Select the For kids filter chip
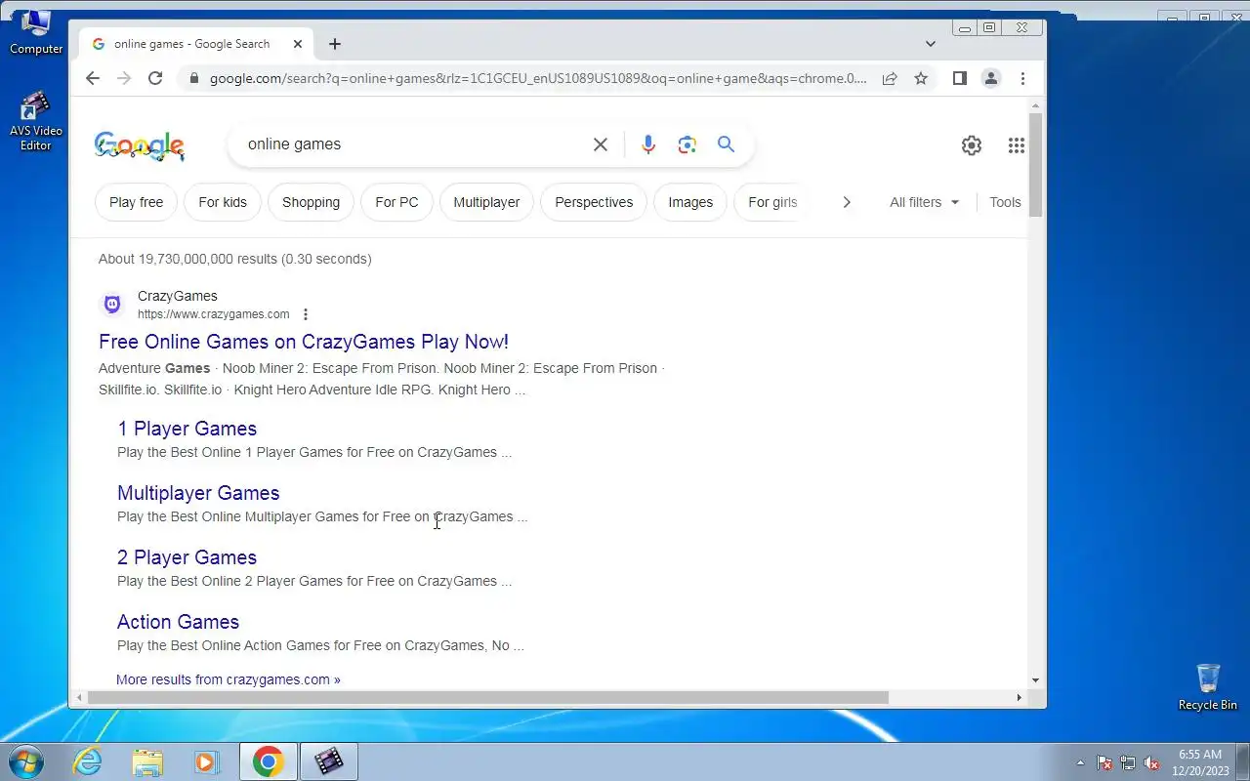1250x781 pixels. point(223,202)
